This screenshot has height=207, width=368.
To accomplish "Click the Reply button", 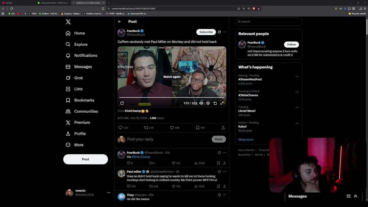I will click(x=219, y=139).
